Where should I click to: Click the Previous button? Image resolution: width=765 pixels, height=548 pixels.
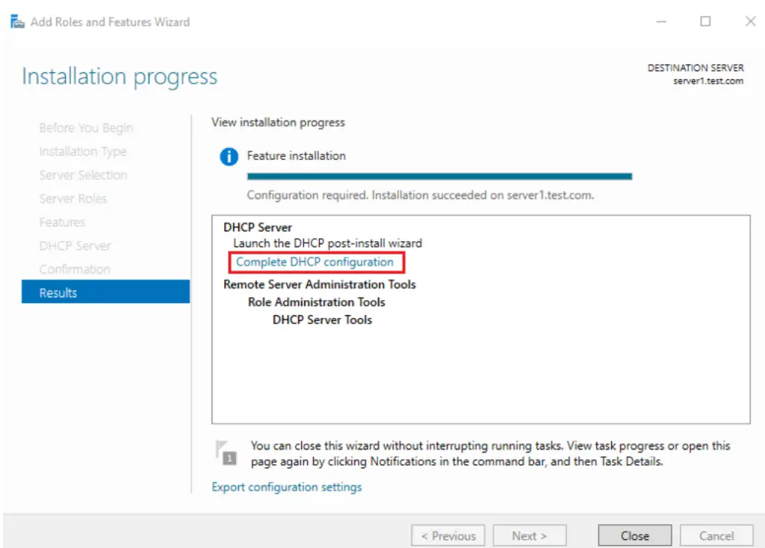point(448,535)
